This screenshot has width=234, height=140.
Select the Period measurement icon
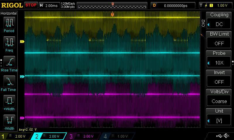9,23
